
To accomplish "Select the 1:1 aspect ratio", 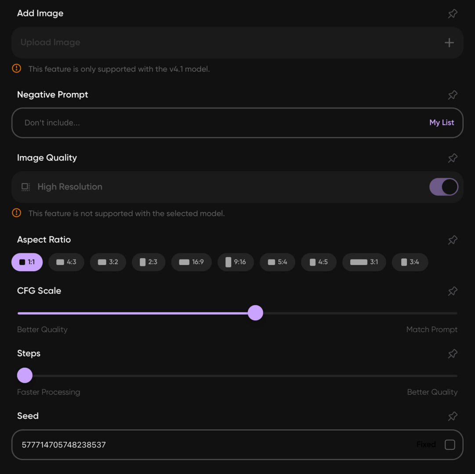I will pos(27,262).
